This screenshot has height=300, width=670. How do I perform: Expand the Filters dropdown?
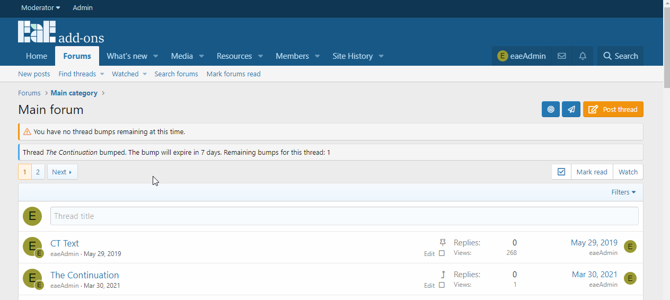click(x=623, y=192)
